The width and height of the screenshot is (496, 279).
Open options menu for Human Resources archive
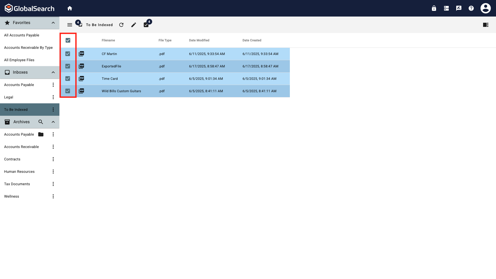(x=53, y=171)
